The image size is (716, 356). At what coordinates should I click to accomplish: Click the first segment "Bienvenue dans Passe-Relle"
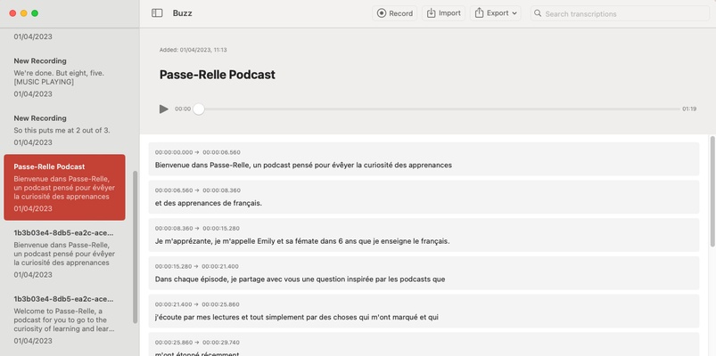[x=424, y=159]
